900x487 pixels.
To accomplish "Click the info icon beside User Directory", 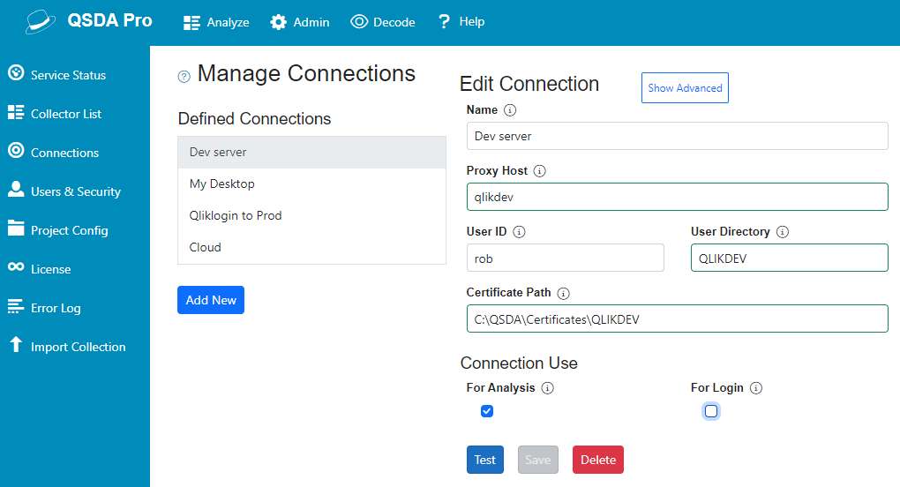I will coord(783,232).
